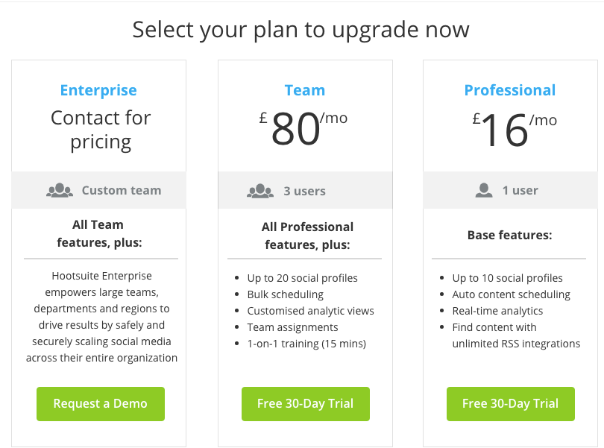Select the Team plan heading
Image resolution: width=604 pixels, height=448 pixels.
304,89
